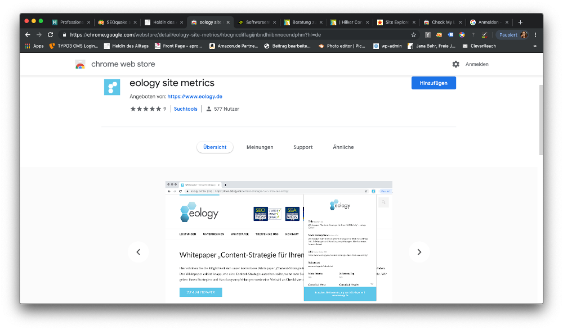Open the SEOquake extension icon in toolbar

click(x=439, y=35)
